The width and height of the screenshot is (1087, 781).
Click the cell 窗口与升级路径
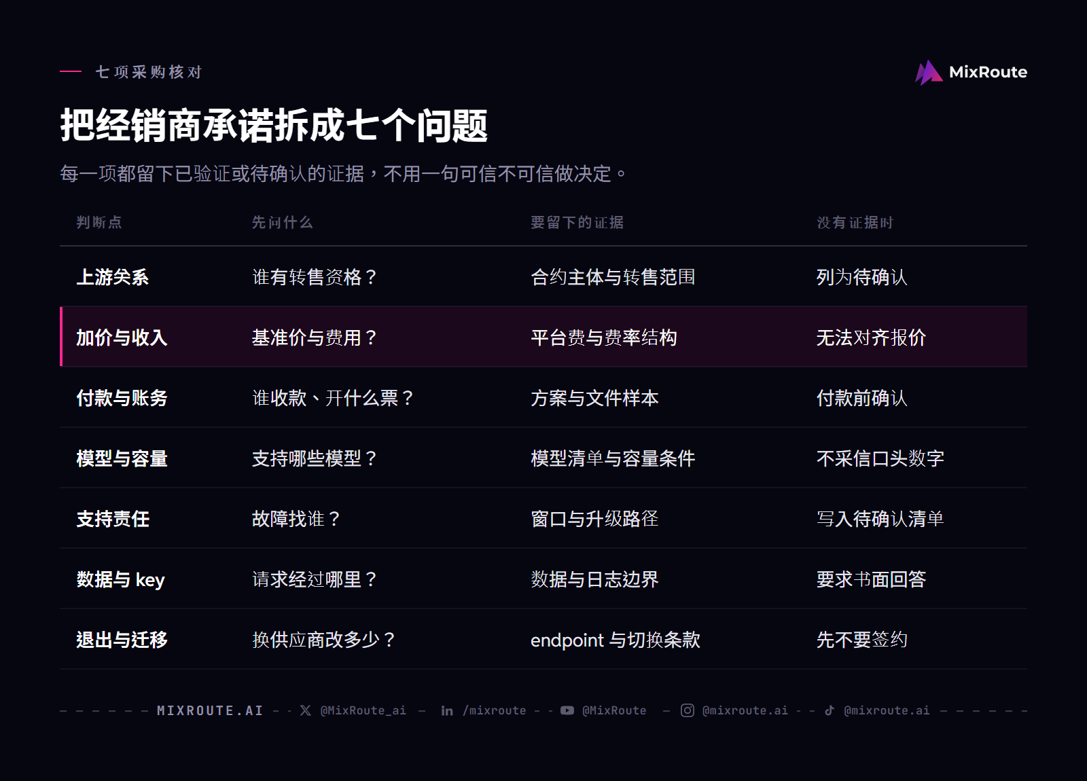(x=594, y=519)
